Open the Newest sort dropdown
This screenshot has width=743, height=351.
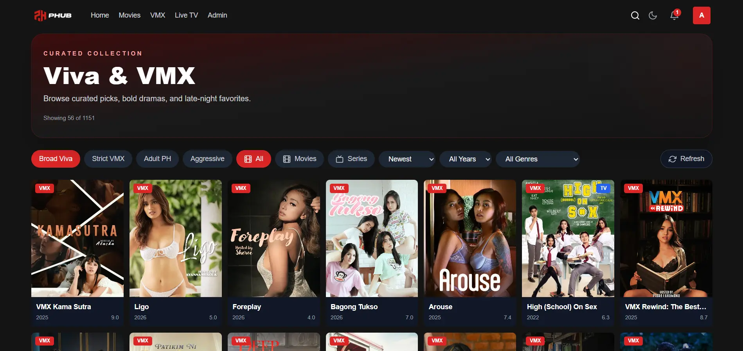[x=407, y=159]
